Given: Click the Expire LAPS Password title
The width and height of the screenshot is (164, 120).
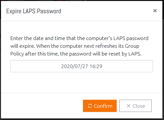Looking at the screenshot, I should point(34,11).
